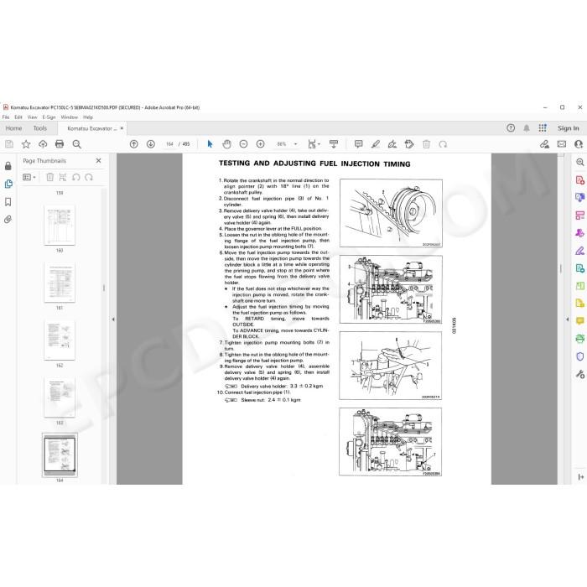The image size is (587, 587).
Task: Toggle Page Thumbnails sidebar icon
Action: click(8, 184)
